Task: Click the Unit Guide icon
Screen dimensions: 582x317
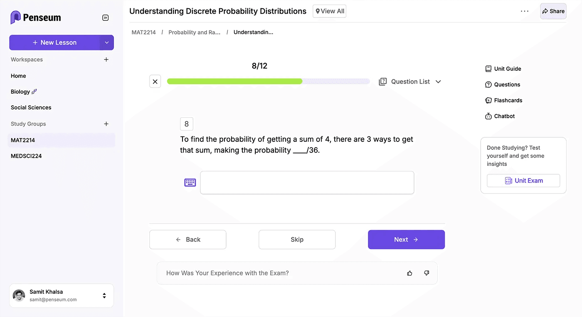Action: click(488, 68)
